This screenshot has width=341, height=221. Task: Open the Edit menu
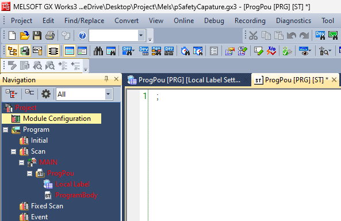tap(48, 21)
